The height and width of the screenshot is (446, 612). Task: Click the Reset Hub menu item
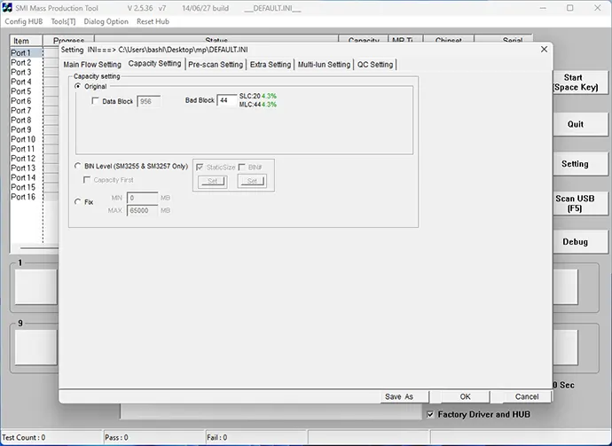click(153, 21)
